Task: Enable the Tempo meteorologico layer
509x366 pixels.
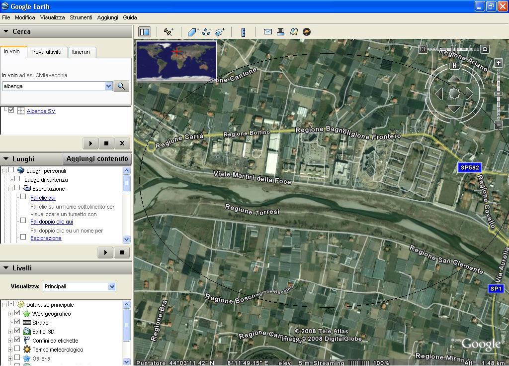Action: click(x=17, y=349)
